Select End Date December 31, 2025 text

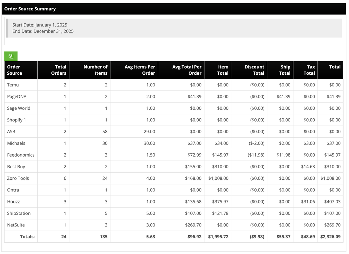pos(43,31)
